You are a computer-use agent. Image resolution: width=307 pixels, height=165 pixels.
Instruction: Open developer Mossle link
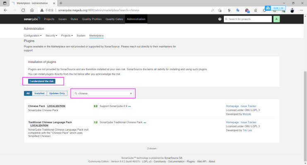[x=247, y=114]
